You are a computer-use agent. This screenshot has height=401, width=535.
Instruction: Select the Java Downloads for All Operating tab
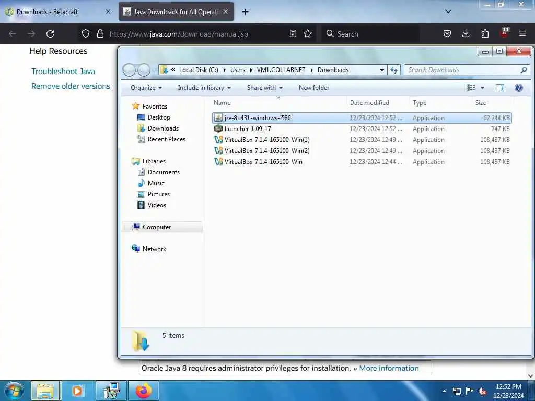click(x=176, y=11)
